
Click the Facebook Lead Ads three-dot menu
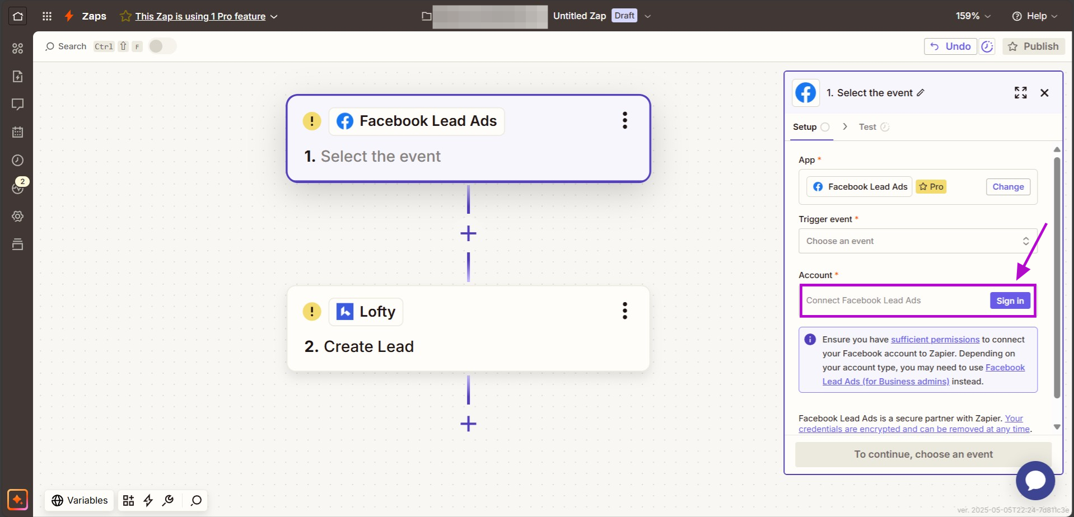click(624, 120)
